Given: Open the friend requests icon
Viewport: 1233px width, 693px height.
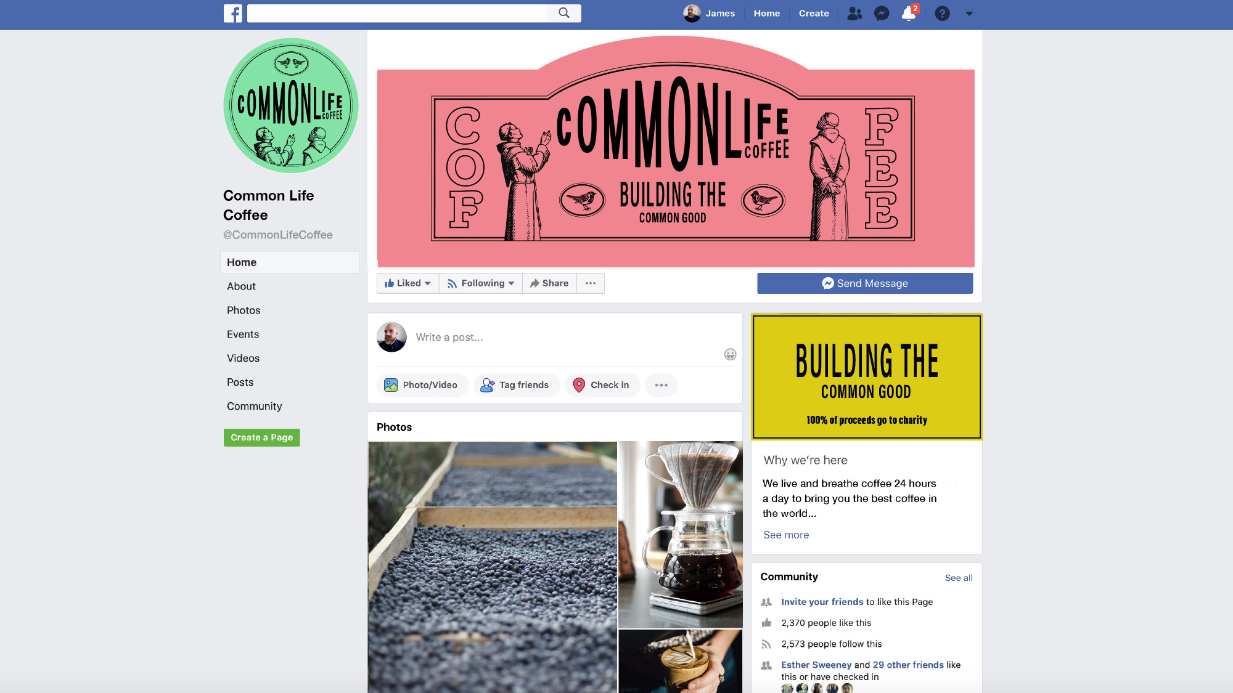Looking at the screenshot, I should [x=854, y=13].
